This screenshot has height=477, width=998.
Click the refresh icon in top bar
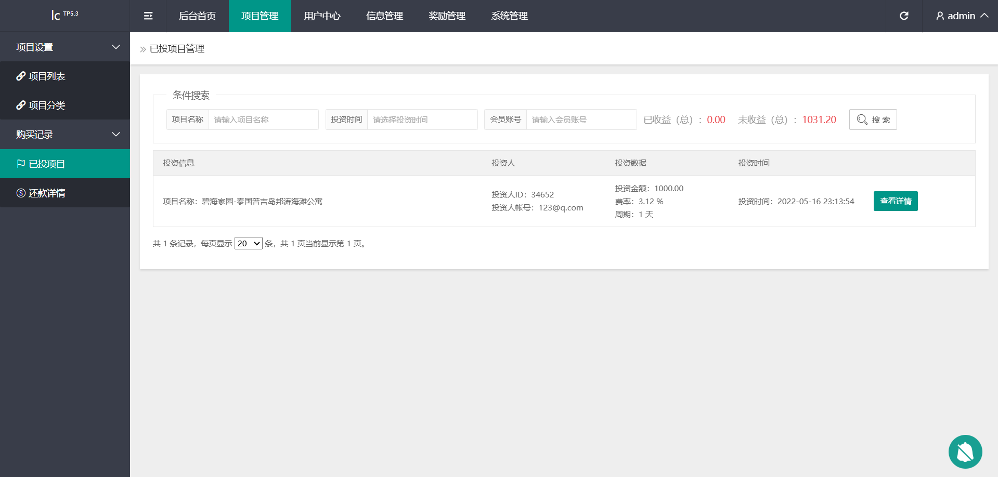click(904, 16)
